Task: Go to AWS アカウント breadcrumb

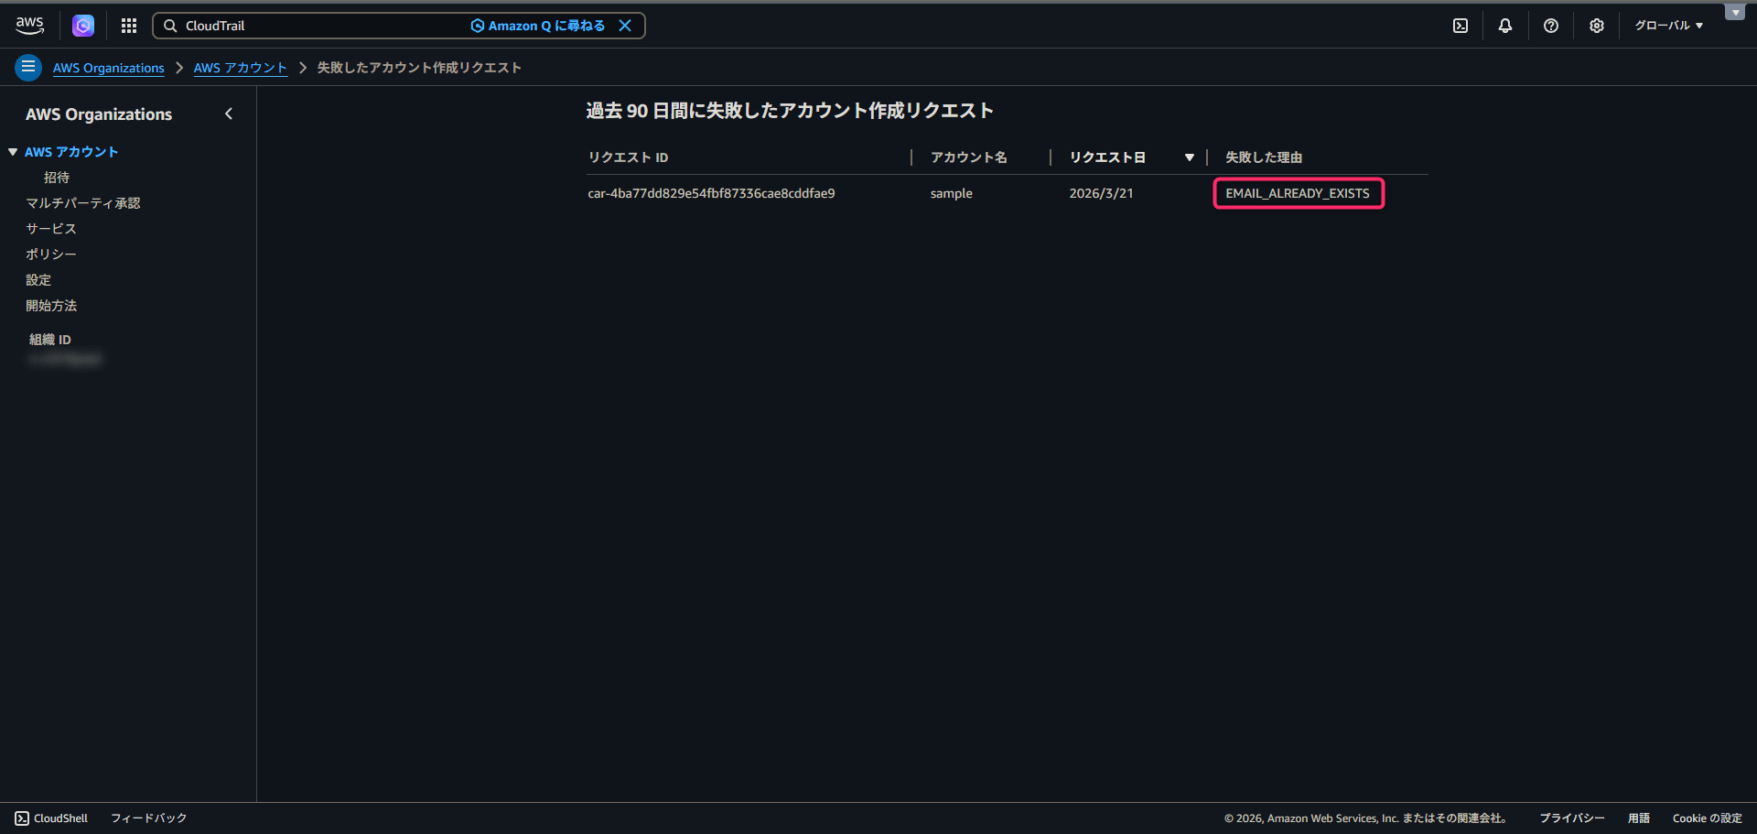Action: (241, 68)
